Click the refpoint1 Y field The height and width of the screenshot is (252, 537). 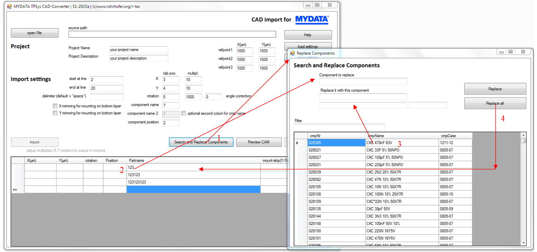click(x=267, y=51)
